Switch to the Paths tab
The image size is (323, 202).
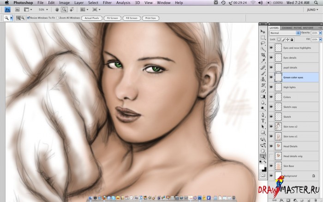[x=298, y=28]
